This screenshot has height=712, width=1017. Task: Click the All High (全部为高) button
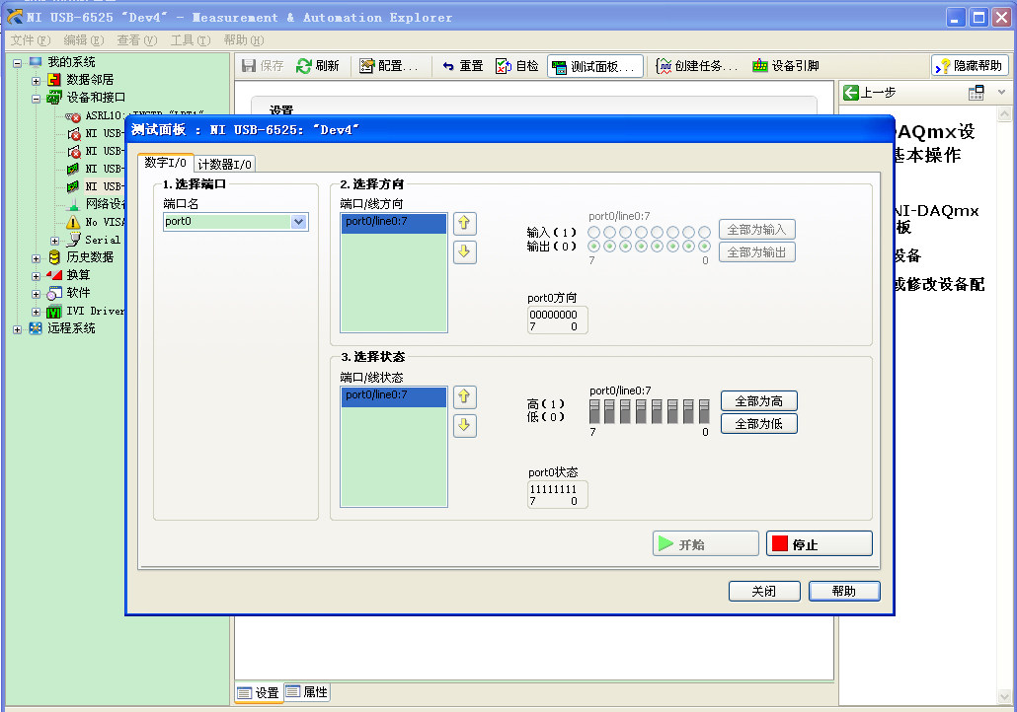759,401
